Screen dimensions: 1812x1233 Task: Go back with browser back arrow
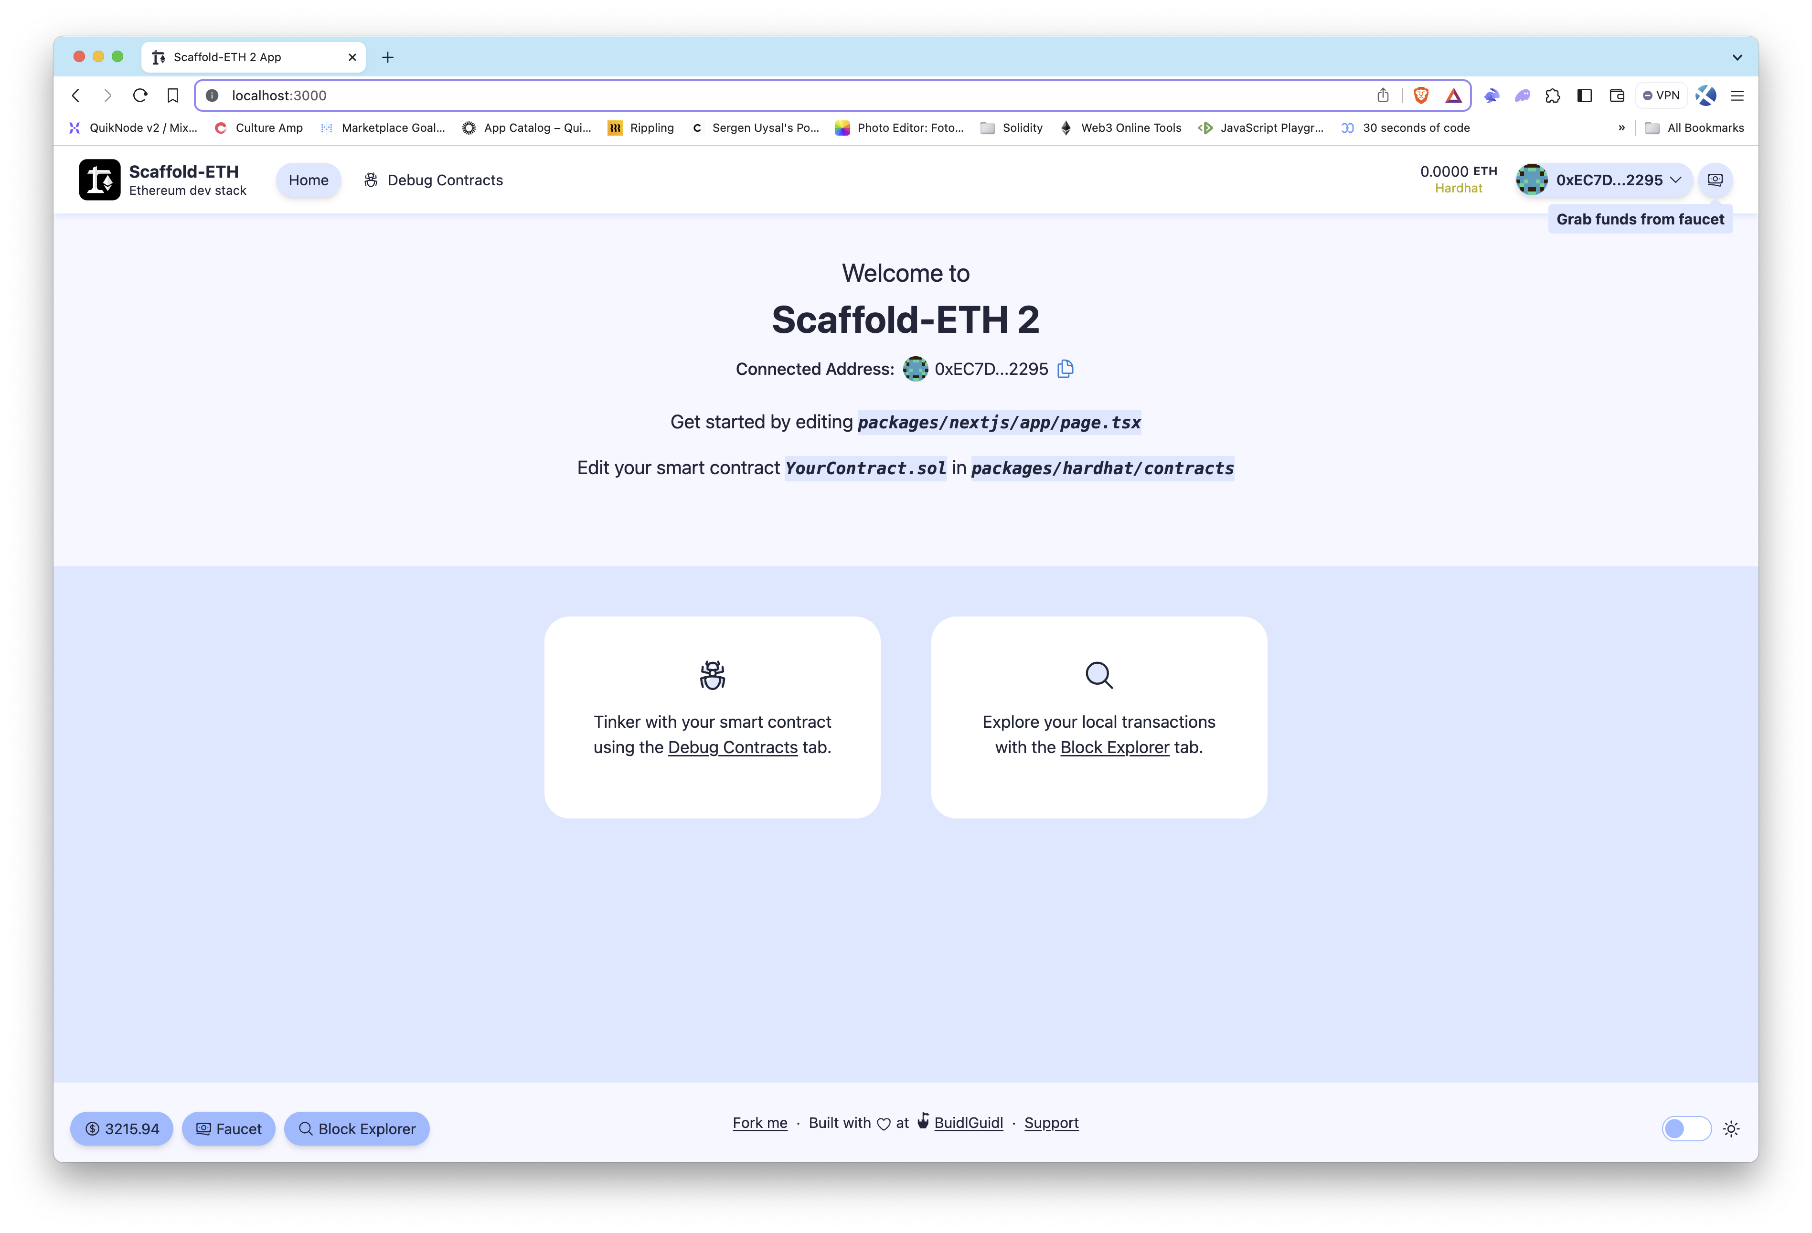[75, 95]
